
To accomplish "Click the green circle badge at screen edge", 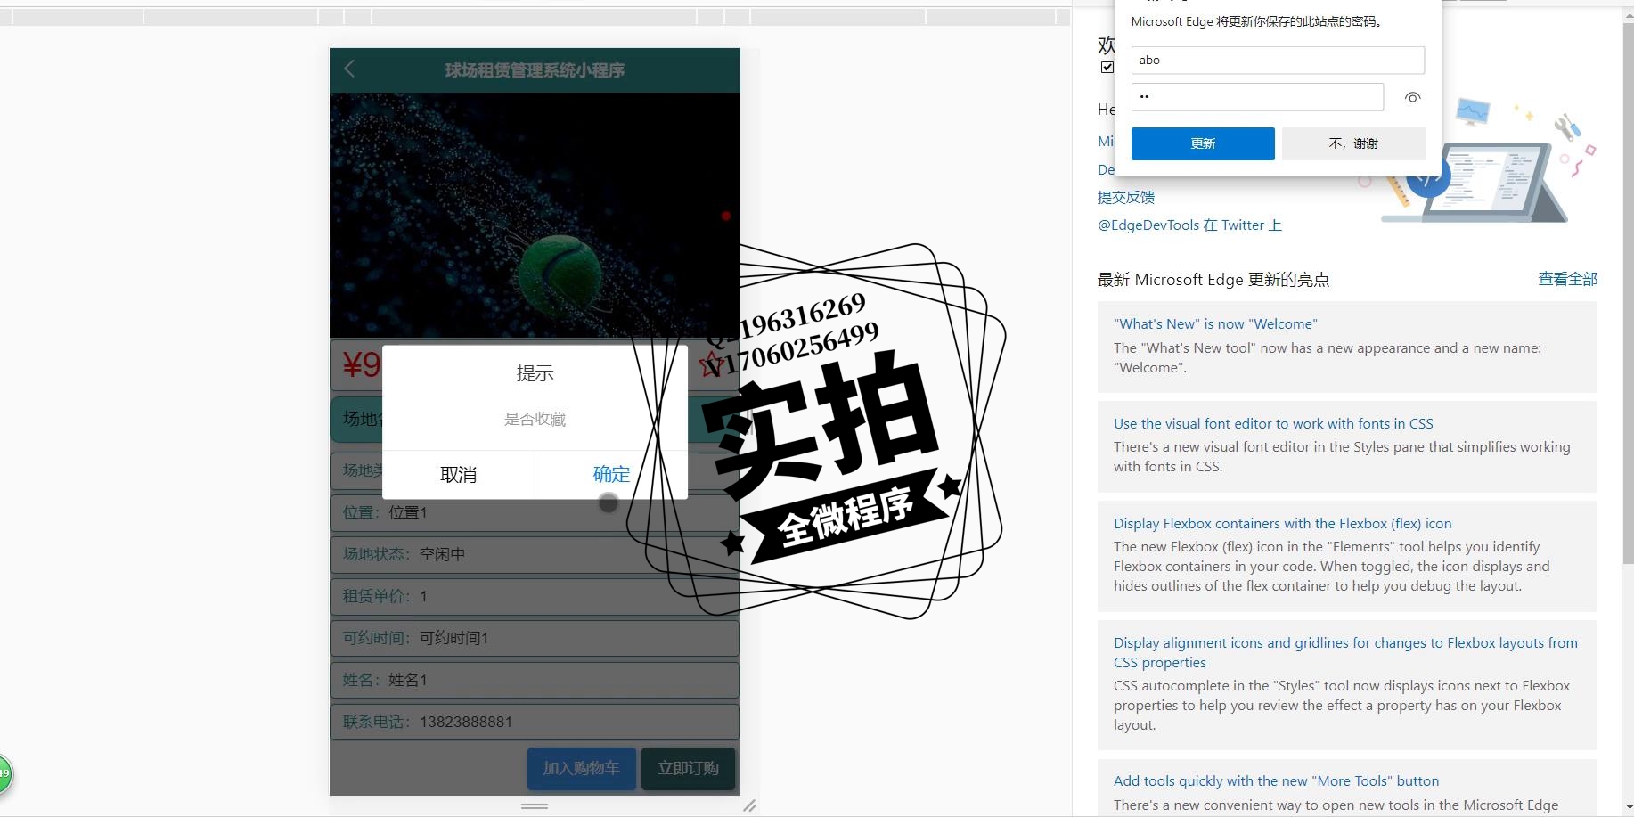I will pyautogui.click(x=4, y=773).
